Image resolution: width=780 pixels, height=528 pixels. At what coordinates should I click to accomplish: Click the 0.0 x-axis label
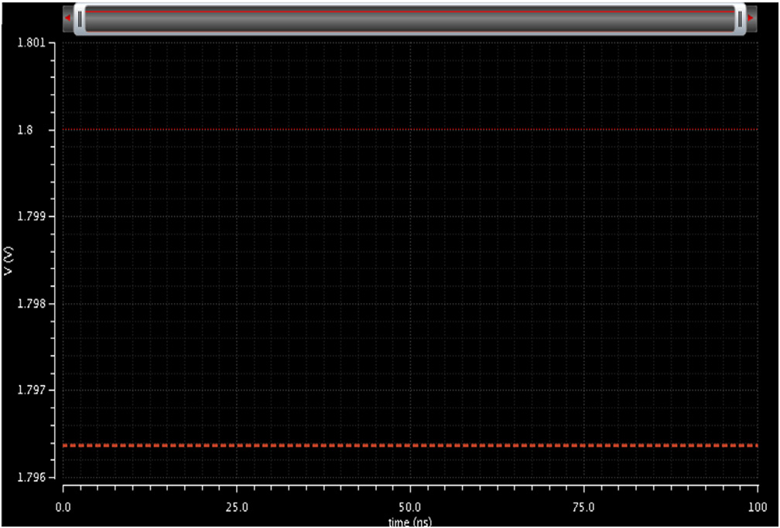click(x=64, y=508)
